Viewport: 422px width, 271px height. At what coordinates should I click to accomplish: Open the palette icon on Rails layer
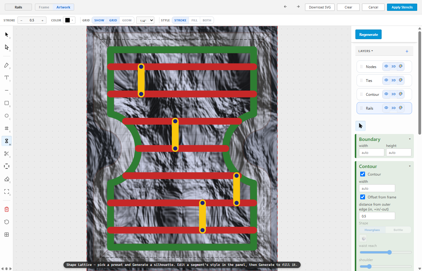[x=401, y=108]
